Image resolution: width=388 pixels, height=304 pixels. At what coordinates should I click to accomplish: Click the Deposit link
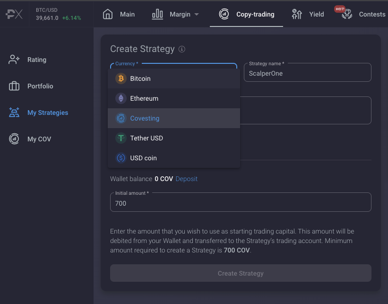coord(186,179)
